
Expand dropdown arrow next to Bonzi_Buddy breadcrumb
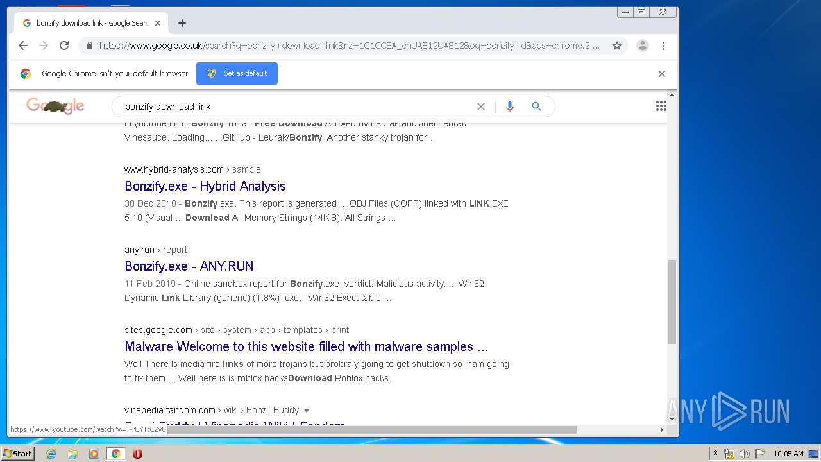coord(307,411)
